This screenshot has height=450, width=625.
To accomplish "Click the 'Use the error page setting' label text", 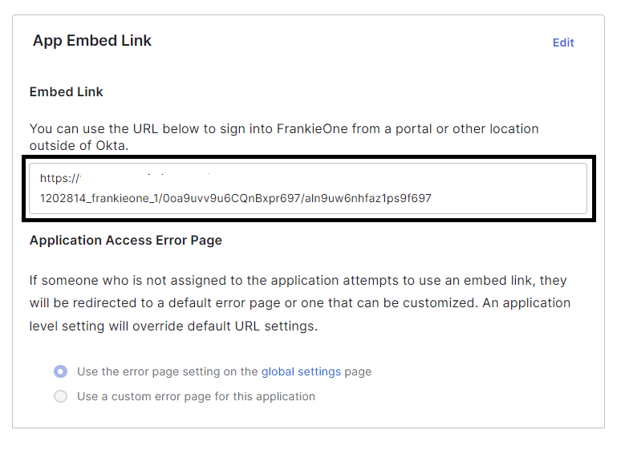I will [x=168, y=371].
